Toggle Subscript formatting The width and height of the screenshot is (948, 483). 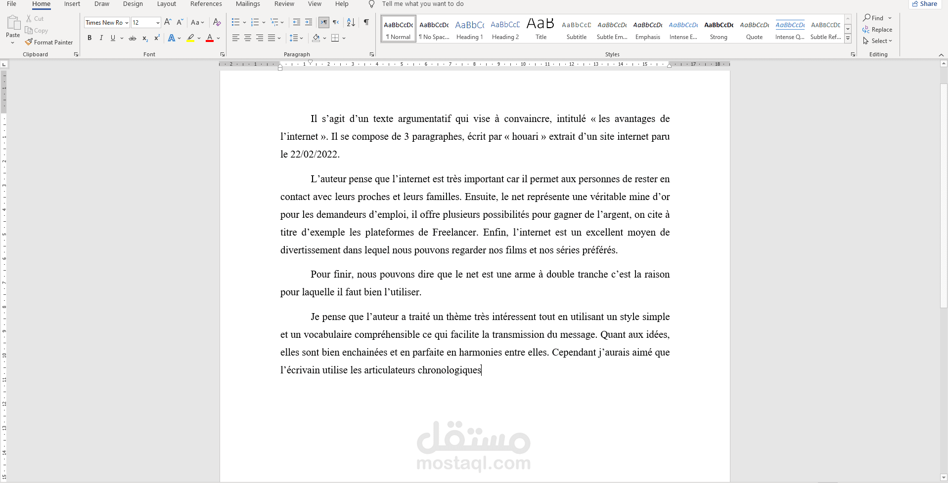pos(145,38)
